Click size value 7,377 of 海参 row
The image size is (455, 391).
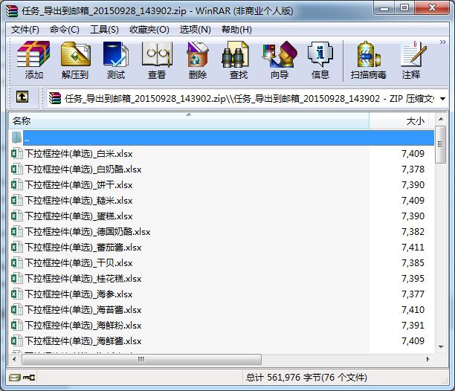coord(413,294)
